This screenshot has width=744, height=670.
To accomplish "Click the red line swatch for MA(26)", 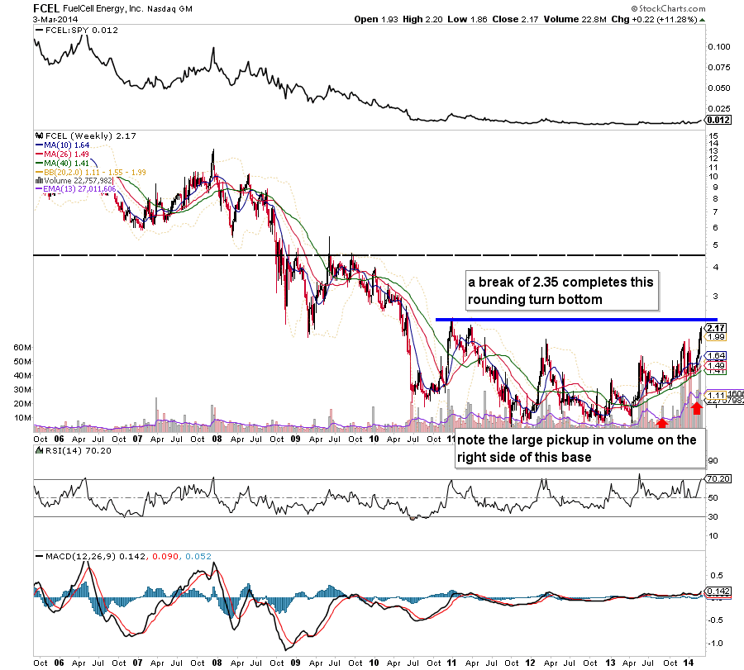I will [x=40, y=154].
